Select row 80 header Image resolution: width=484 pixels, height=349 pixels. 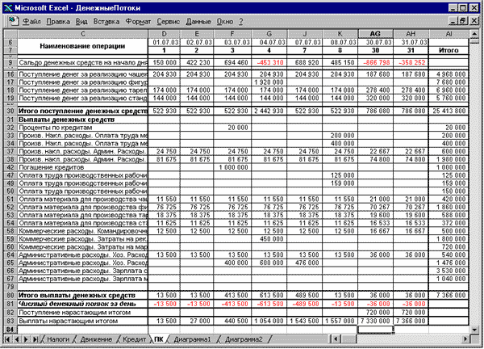pos(10,295)
